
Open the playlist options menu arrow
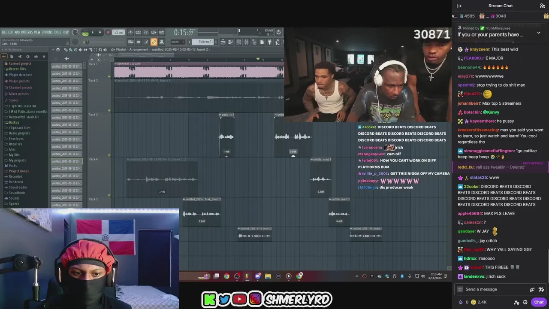coord(53,50)
